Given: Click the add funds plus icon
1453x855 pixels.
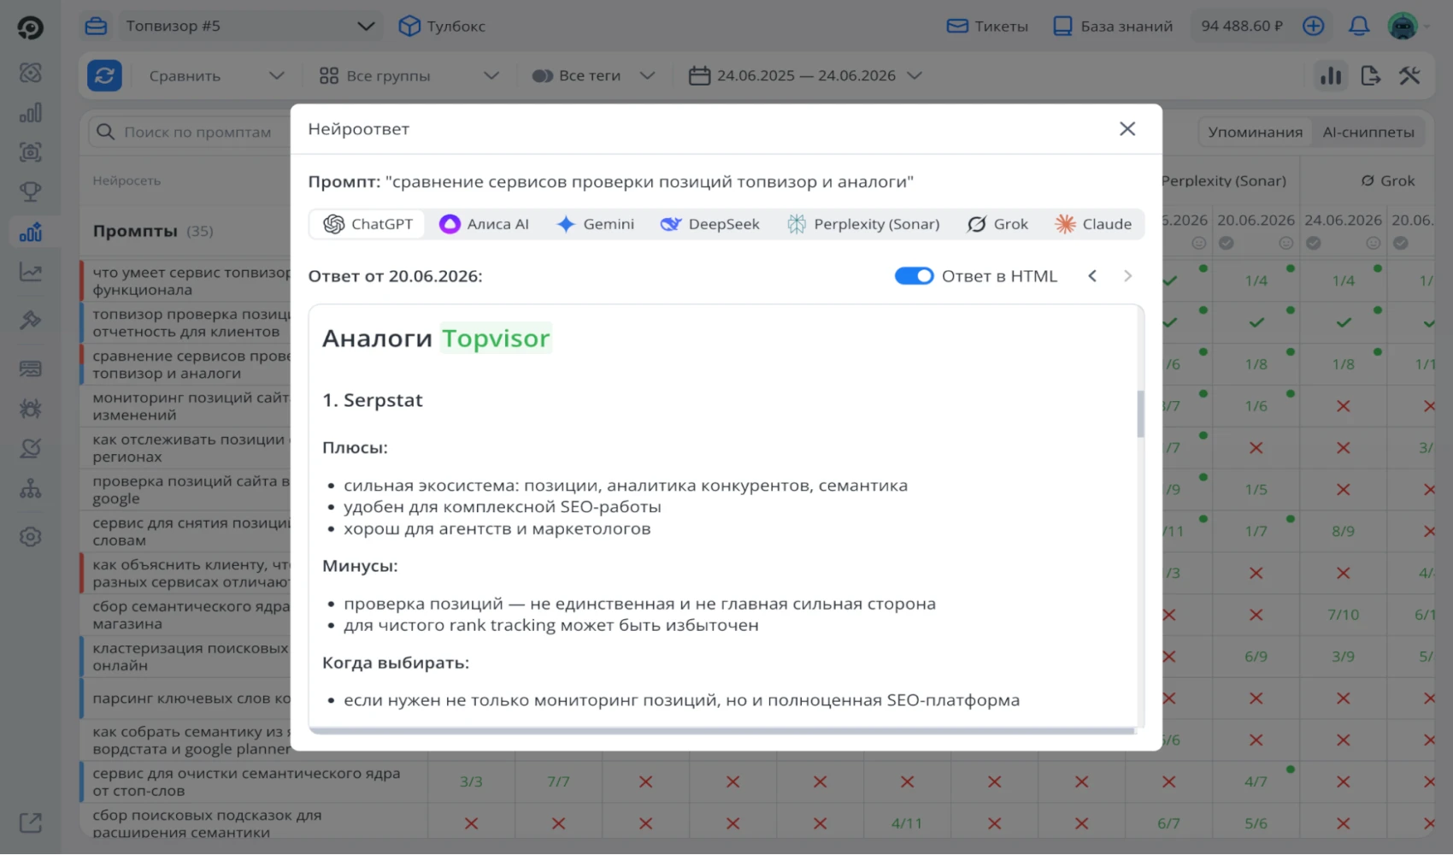Looking at the screenshot, I should coord(1314,26).
